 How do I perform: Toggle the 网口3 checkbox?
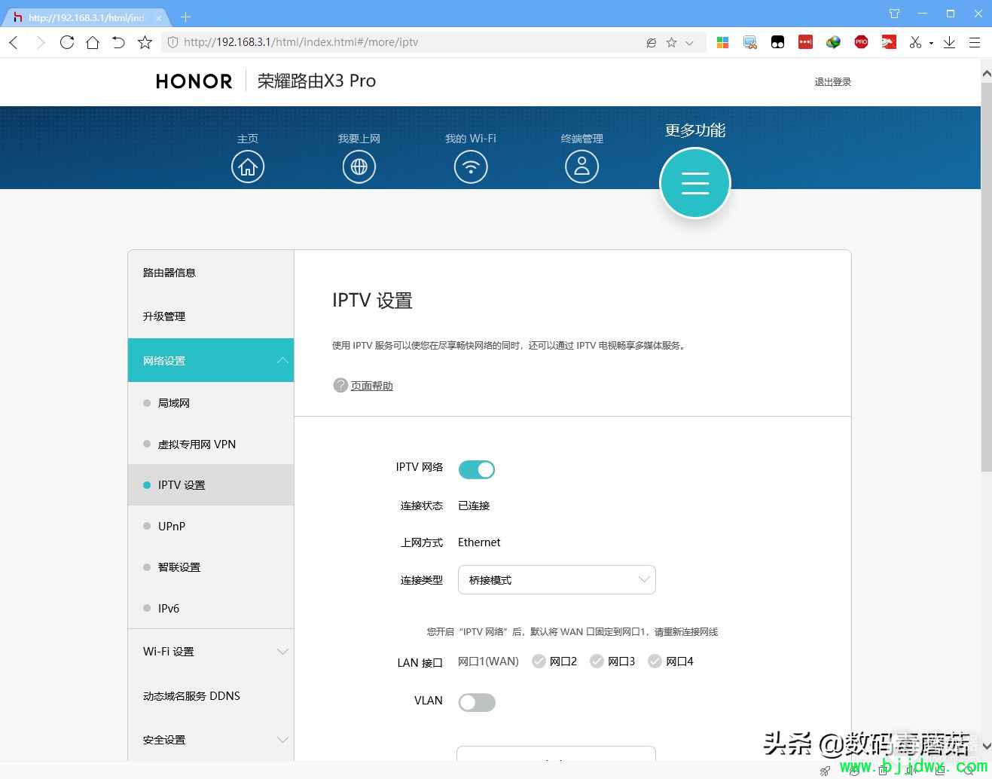597,661
